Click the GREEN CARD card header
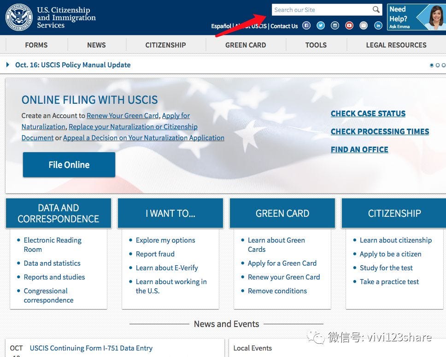 point(282,213)
